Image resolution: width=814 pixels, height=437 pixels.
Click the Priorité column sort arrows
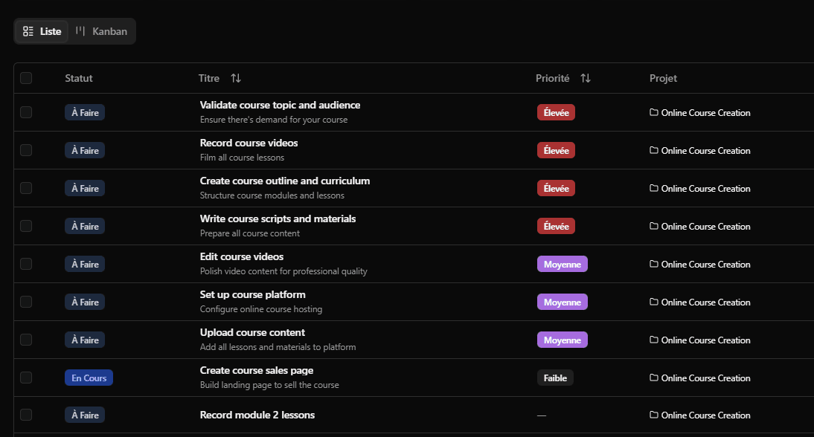point(586,78)
